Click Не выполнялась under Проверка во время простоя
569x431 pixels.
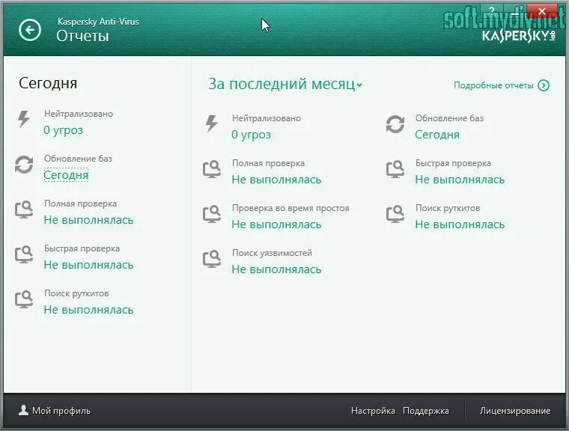pyautogui.click(x=276, y=224)
